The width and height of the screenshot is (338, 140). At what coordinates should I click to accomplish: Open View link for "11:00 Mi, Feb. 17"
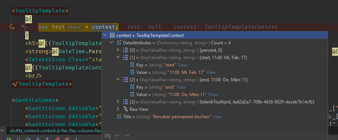[211, 72]
